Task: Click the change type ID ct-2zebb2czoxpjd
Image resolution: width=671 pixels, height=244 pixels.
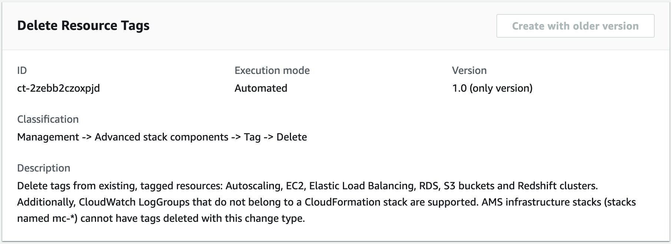Action: click(58, 88)
